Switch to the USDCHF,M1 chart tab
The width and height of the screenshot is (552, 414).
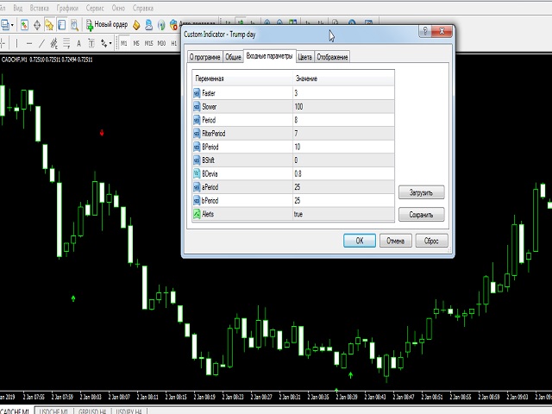click(x=53, y=411)
